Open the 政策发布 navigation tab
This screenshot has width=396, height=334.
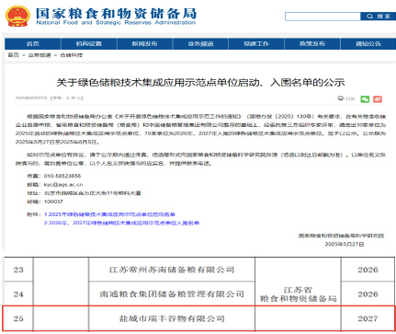[312, 44]
